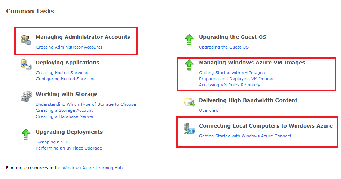
Task: Open the Overview link under High Bandwidth Content
Action: pyautogui.click(x=209, y=110)
